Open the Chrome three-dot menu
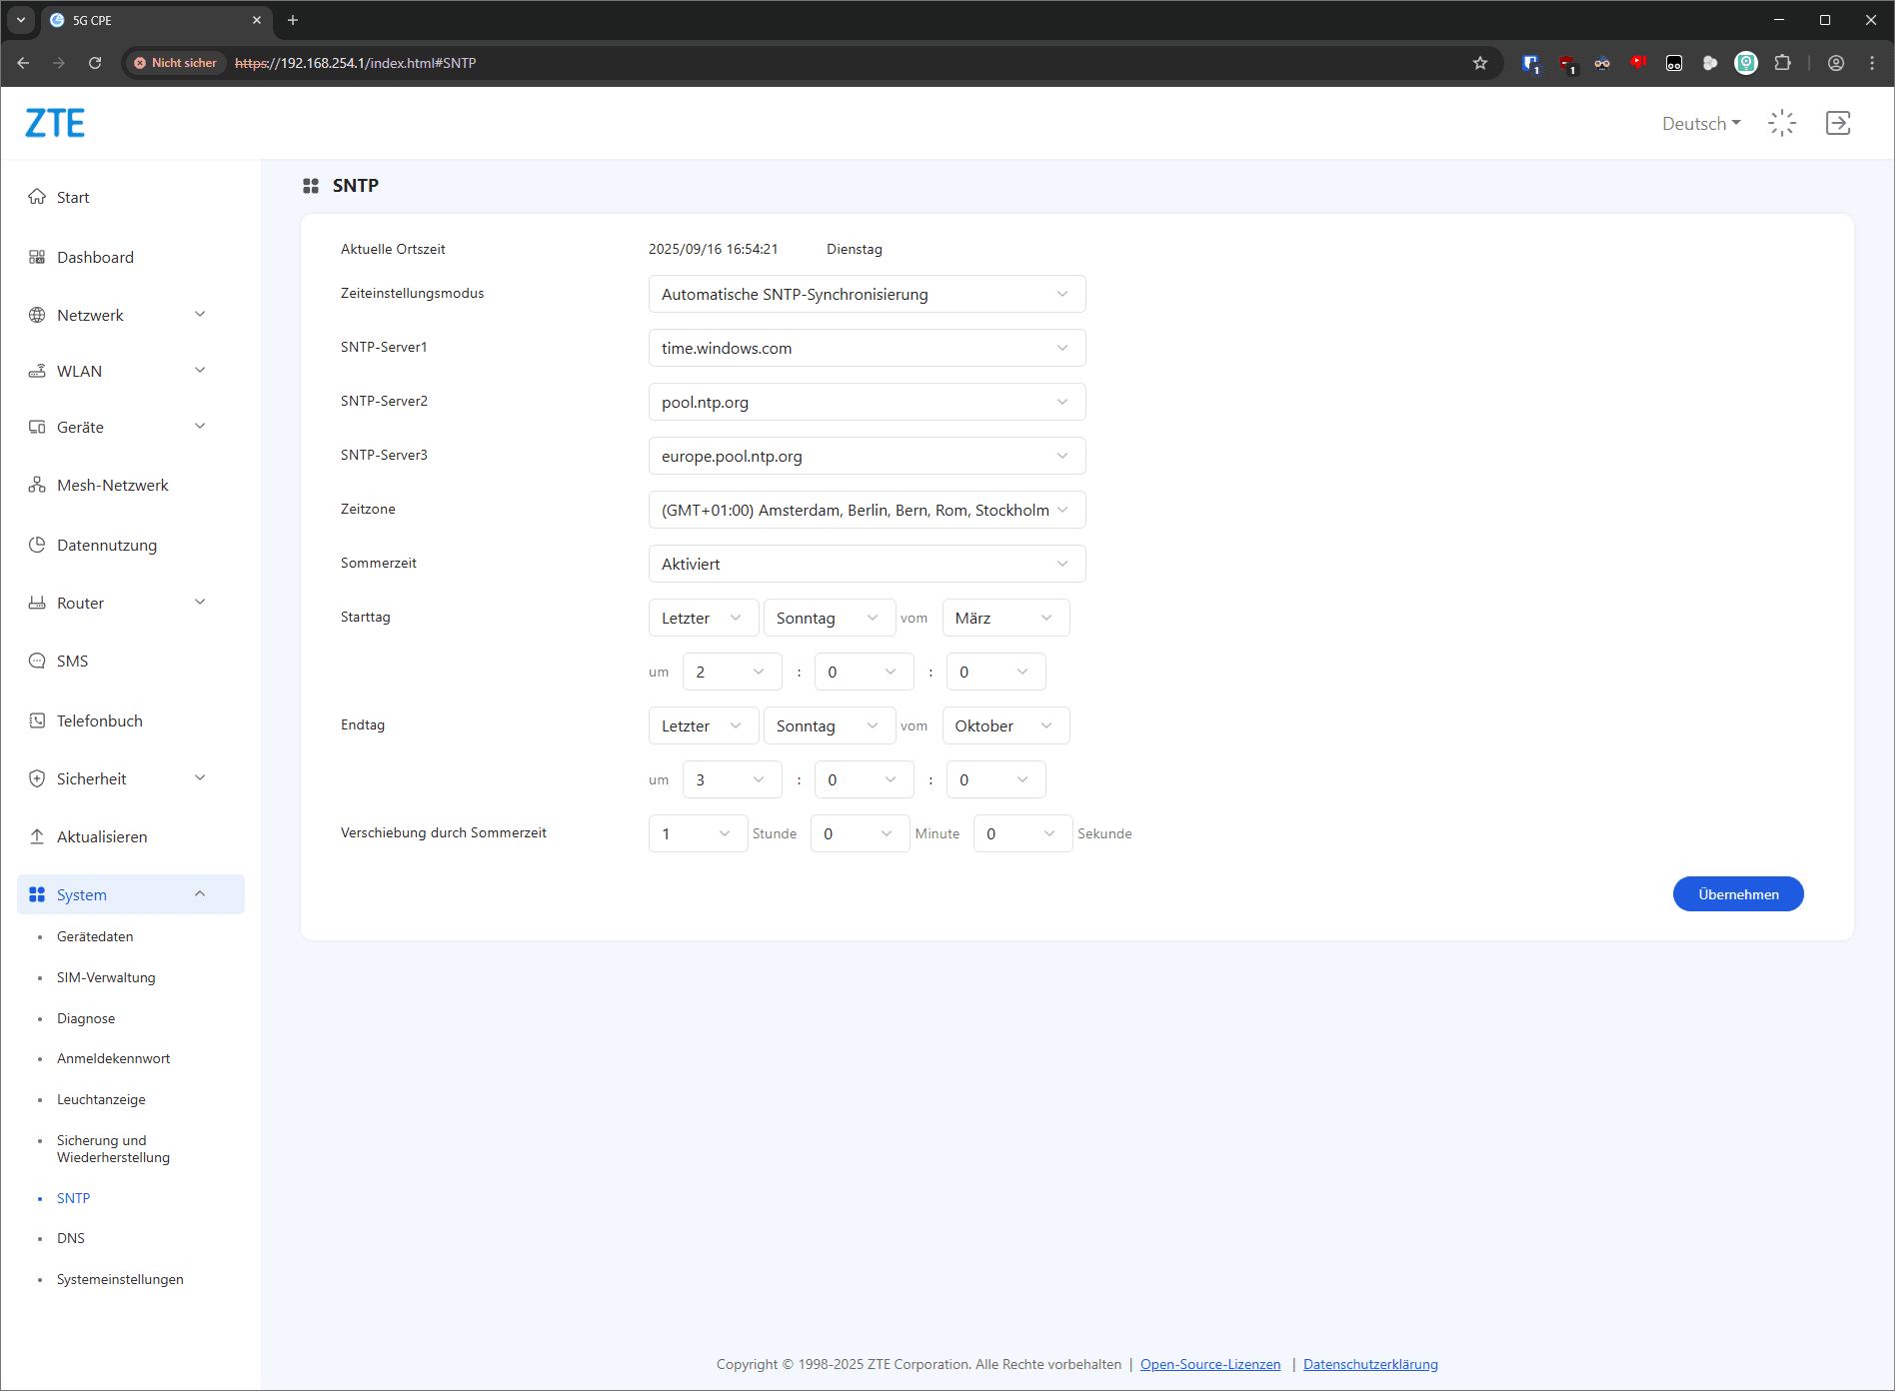This screenshot has height=1391, width=1895. (x=1872, y=63)
